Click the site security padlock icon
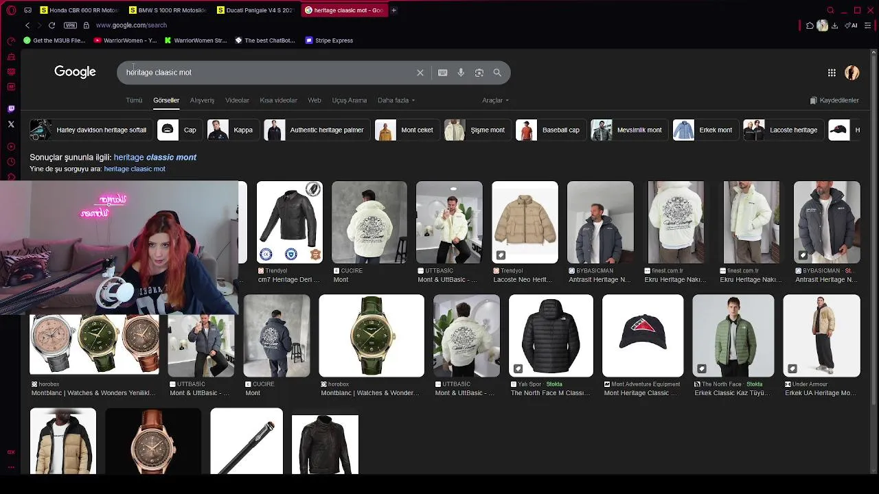Screen dimensions: 879x494 tap(86, 25)
